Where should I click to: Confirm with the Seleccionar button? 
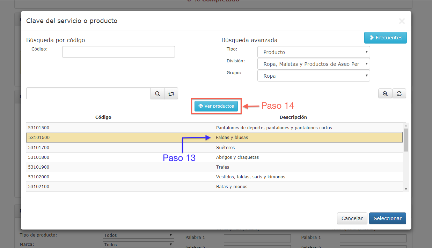(387, 218)
